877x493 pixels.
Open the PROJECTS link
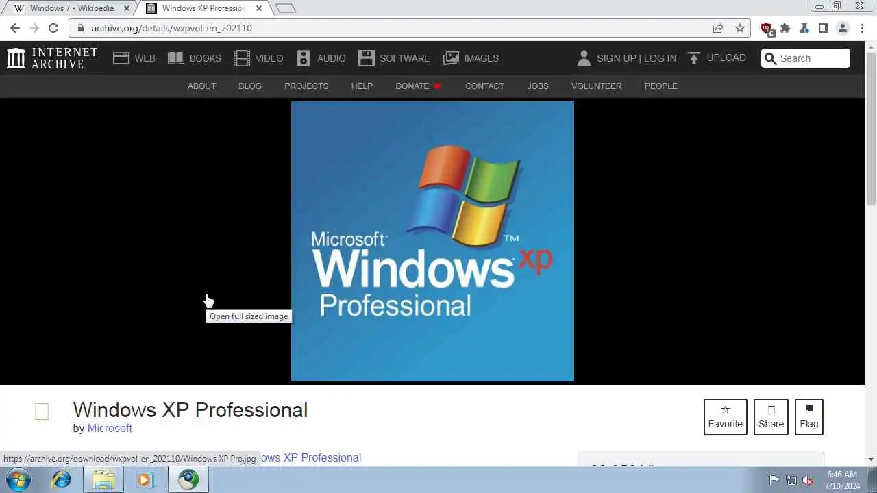(306, 86)
